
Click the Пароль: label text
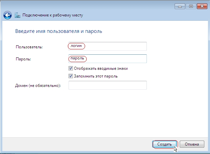(23, 59)
